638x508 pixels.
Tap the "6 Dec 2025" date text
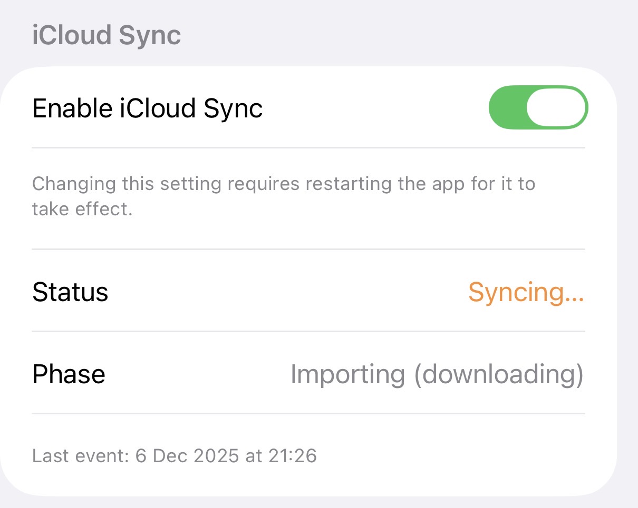(187, 455)
